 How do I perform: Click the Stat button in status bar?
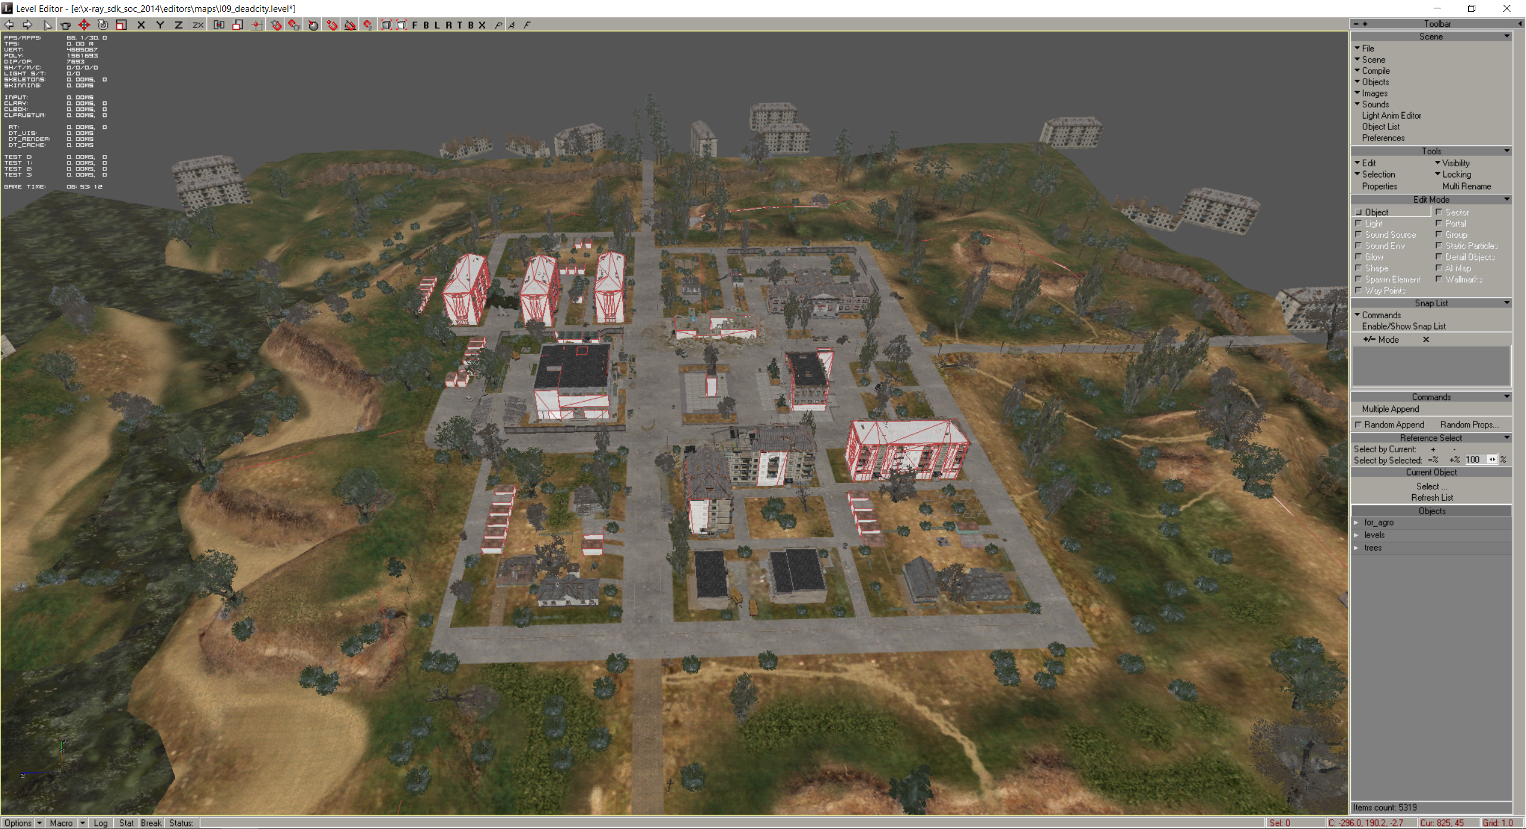pyautogui.click(x=126, y=823)
